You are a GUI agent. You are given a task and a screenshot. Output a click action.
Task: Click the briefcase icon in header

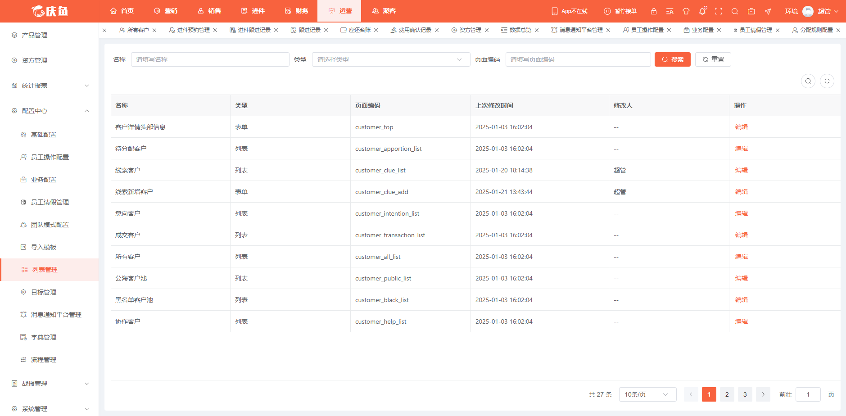pos(751,11)
